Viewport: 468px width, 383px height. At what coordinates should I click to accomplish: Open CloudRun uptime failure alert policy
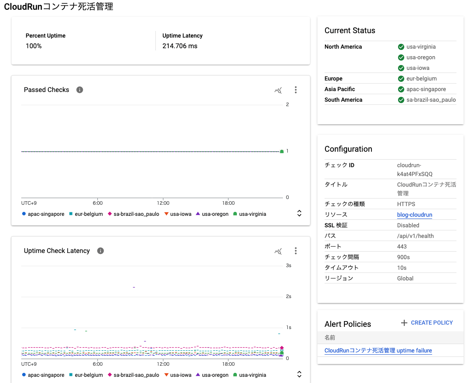pyautogui.click(x=378, y=351)
